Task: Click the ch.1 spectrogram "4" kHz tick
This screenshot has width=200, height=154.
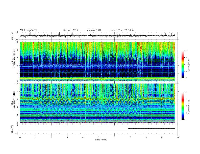Action: pyautogui.click(x=17, y=66)
